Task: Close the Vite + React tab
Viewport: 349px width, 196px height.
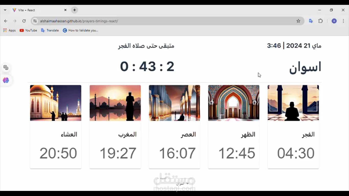Action: 65,10
